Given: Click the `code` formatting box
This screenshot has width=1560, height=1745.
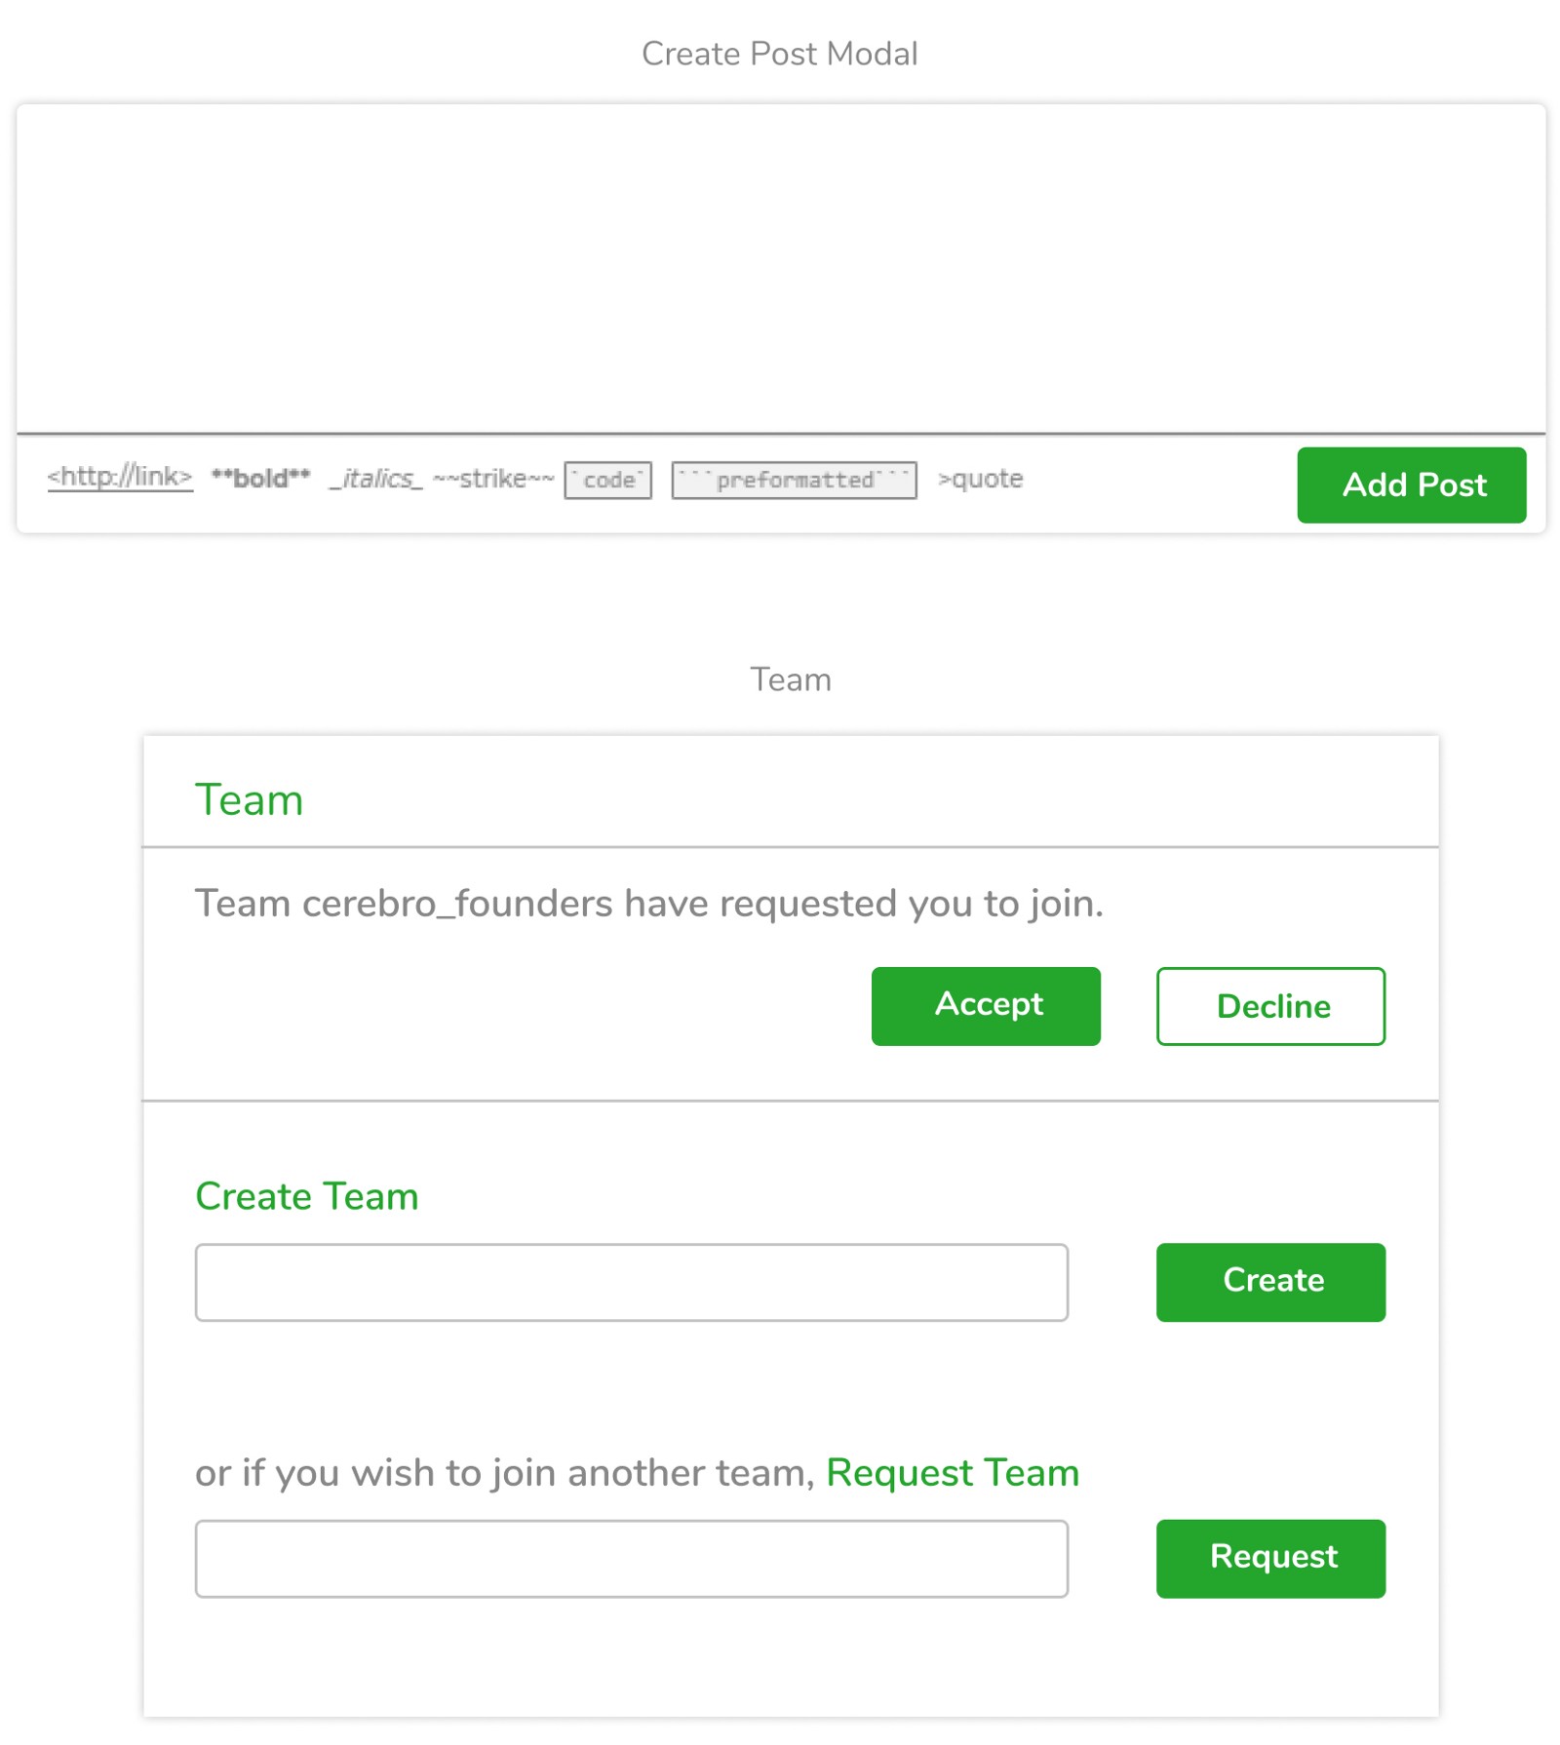Looking at the screenshot, I should click(607, 480).
